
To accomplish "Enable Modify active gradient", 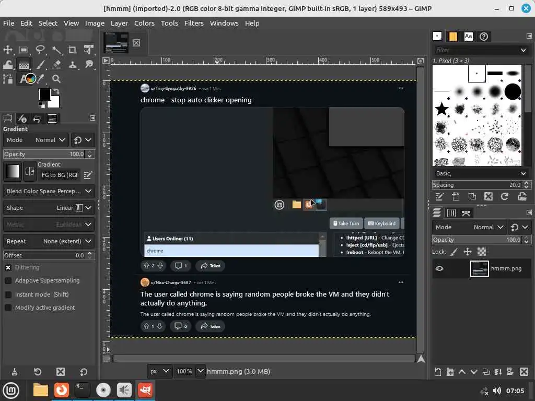I will pos(8,308).
